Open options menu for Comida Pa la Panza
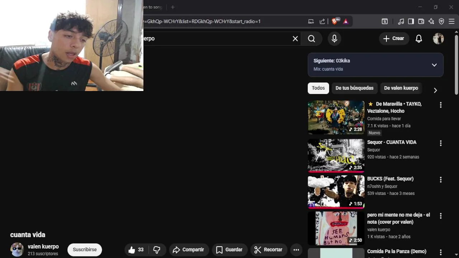 pyautogui.click(x=441, y=252)
